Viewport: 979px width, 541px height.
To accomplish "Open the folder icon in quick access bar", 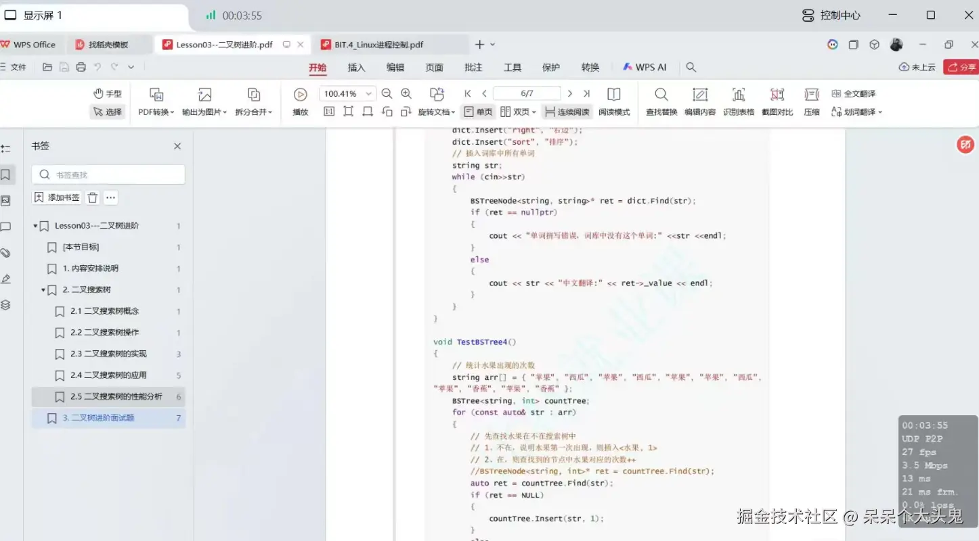I will click(x=47, y=68).
